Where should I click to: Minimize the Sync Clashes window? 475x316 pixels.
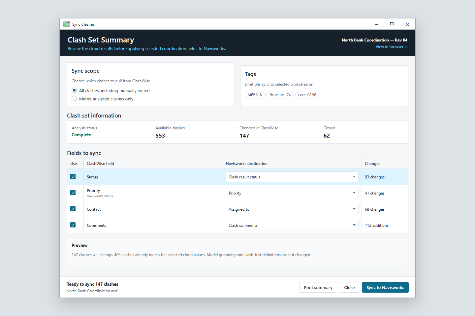(377, 24)
